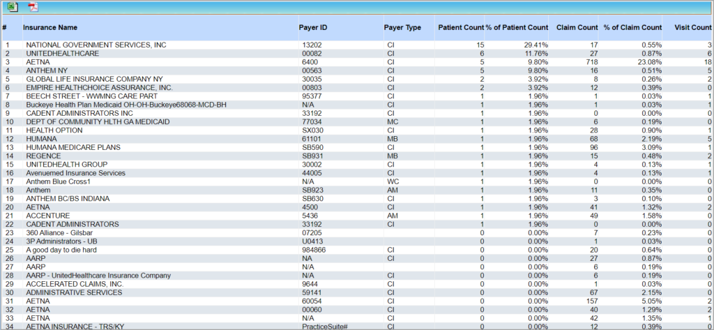The image size is (714, 330).
Task: Click the % of Claim Count header
Action: point(632,28)
